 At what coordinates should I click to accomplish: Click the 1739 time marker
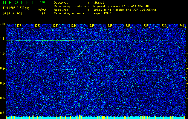(x=163, y=26)
